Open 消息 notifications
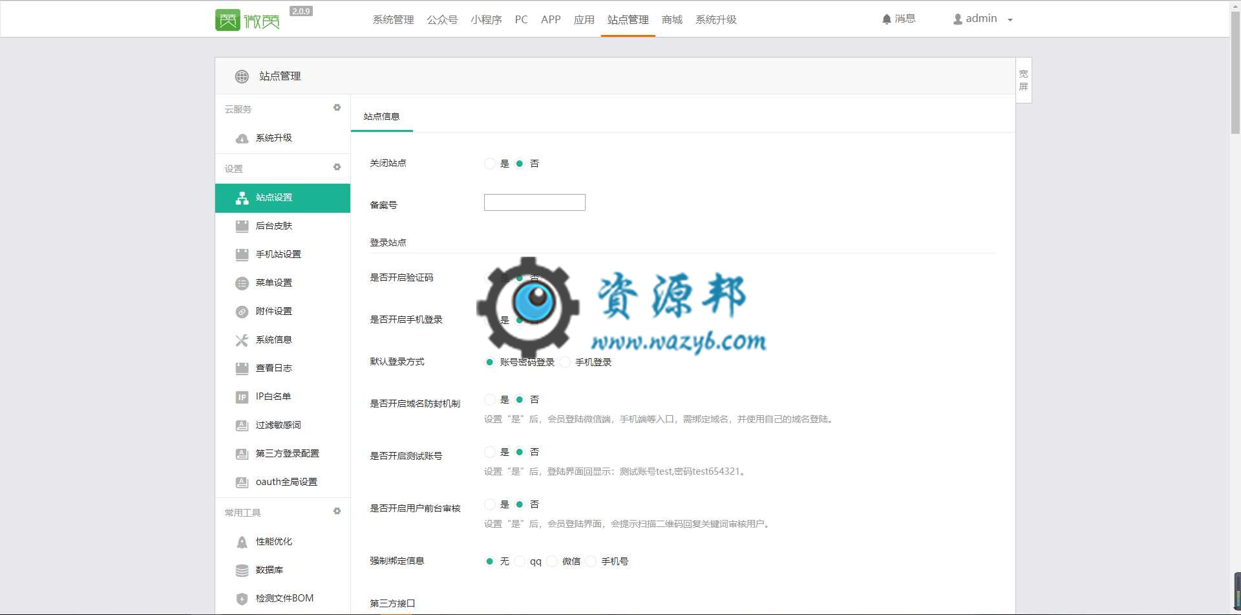 point(899,19)
